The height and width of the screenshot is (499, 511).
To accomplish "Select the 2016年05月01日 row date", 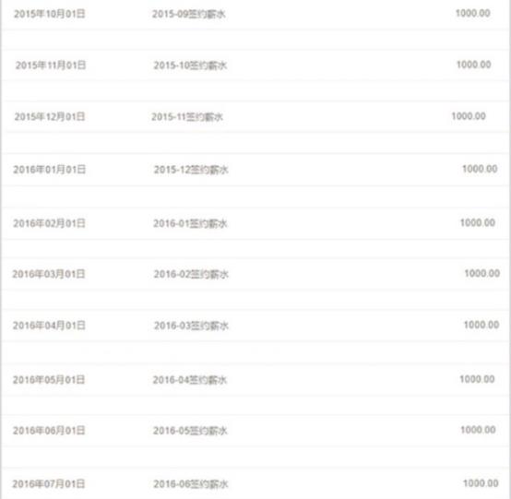I will (49, 380).
